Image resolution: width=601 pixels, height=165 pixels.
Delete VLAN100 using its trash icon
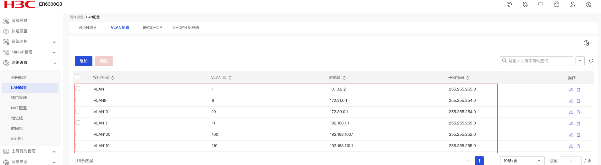click(x=578, y=135)
